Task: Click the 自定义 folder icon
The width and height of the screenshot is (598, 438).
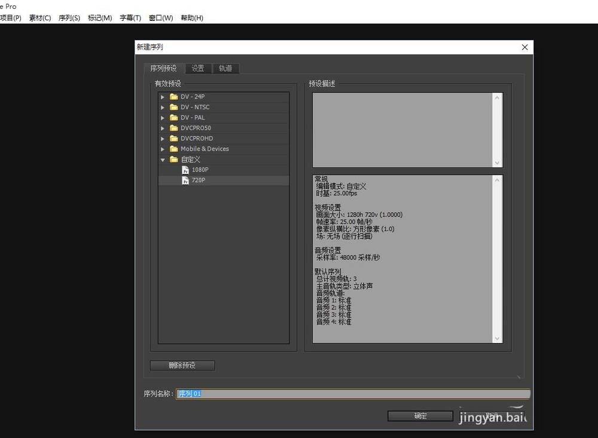Action: 173,160
